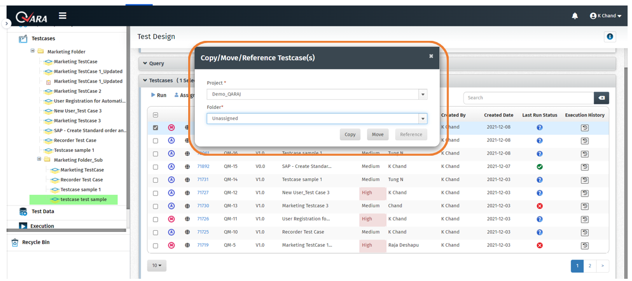This screenshot has height=281, width=632.
Task: Click the Copy button in the dialog
Action: [350, 135]
